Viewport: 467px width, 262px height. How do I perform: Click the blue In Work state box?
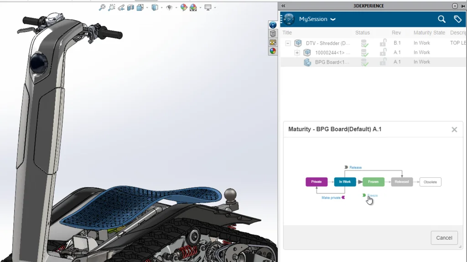coord(345,182)
